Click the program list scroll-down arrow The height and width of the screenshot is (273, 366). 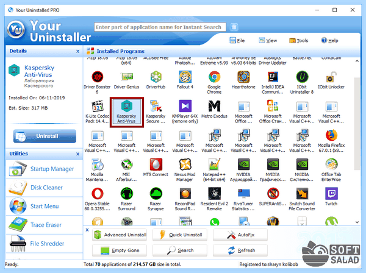point(357,222)
